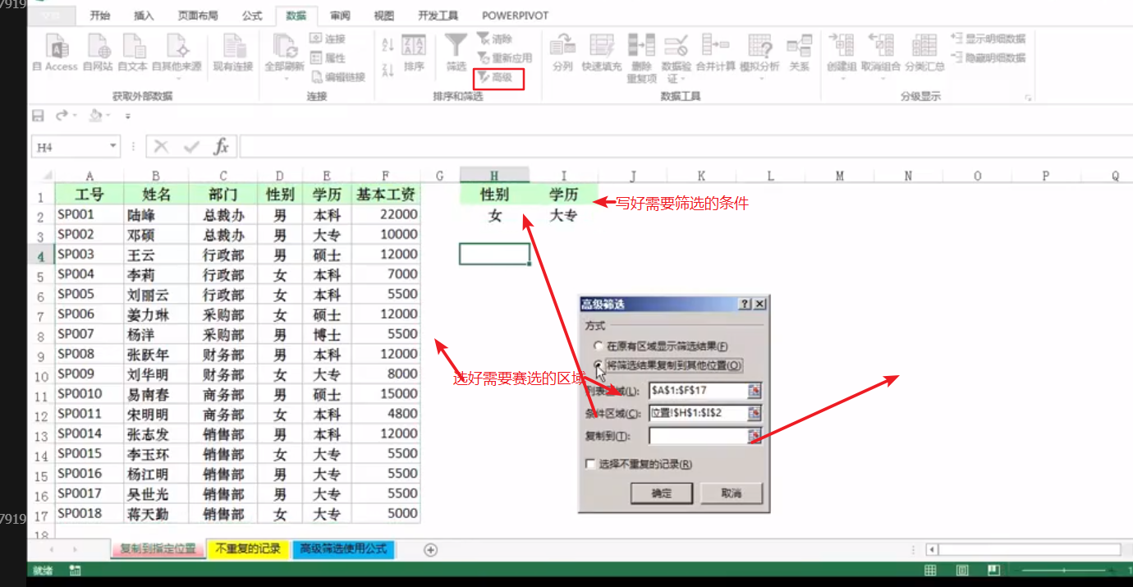The image size is (1133, 587).
Task: Click the Save icon in quick access toolbar
Action: [x=38, y=116]
